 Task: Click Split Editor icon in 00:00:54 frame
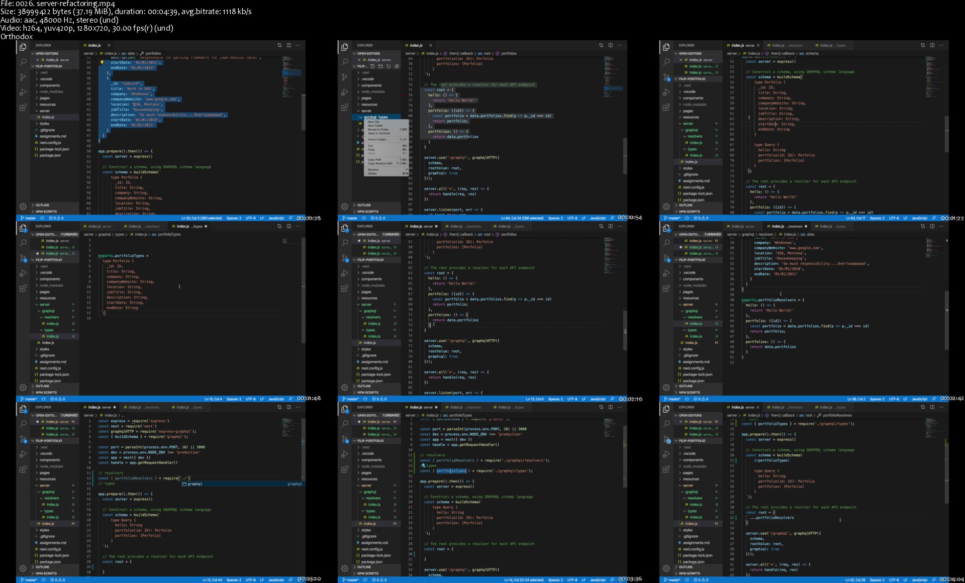click(x=611, y=45)
